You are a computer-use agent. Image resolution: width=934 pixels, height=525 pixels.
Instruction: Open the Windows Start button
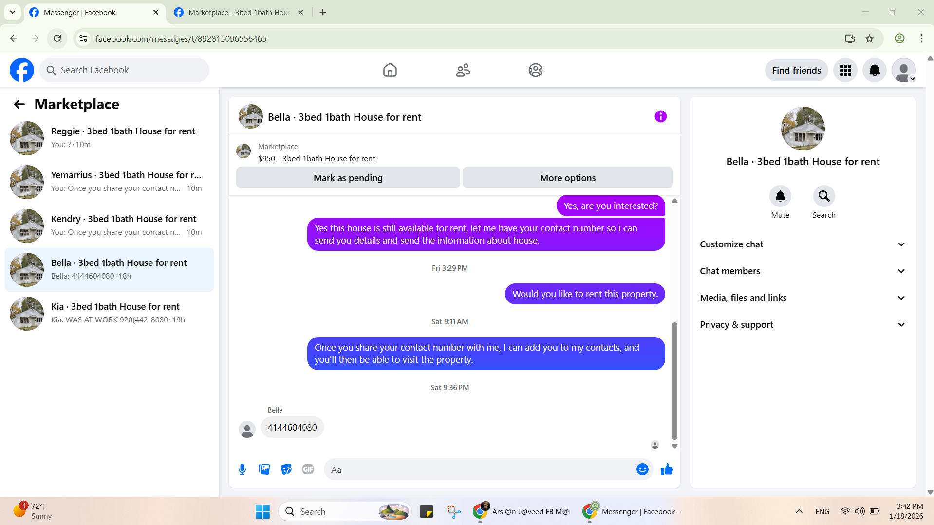(262, 511)
